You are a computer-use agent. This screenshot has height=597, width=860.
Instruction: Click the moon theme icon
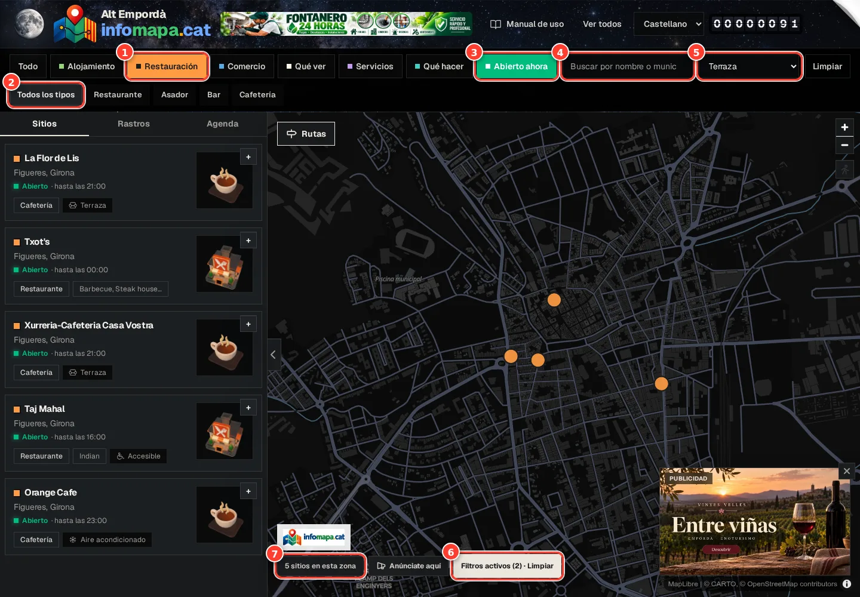tap(29, 24)
